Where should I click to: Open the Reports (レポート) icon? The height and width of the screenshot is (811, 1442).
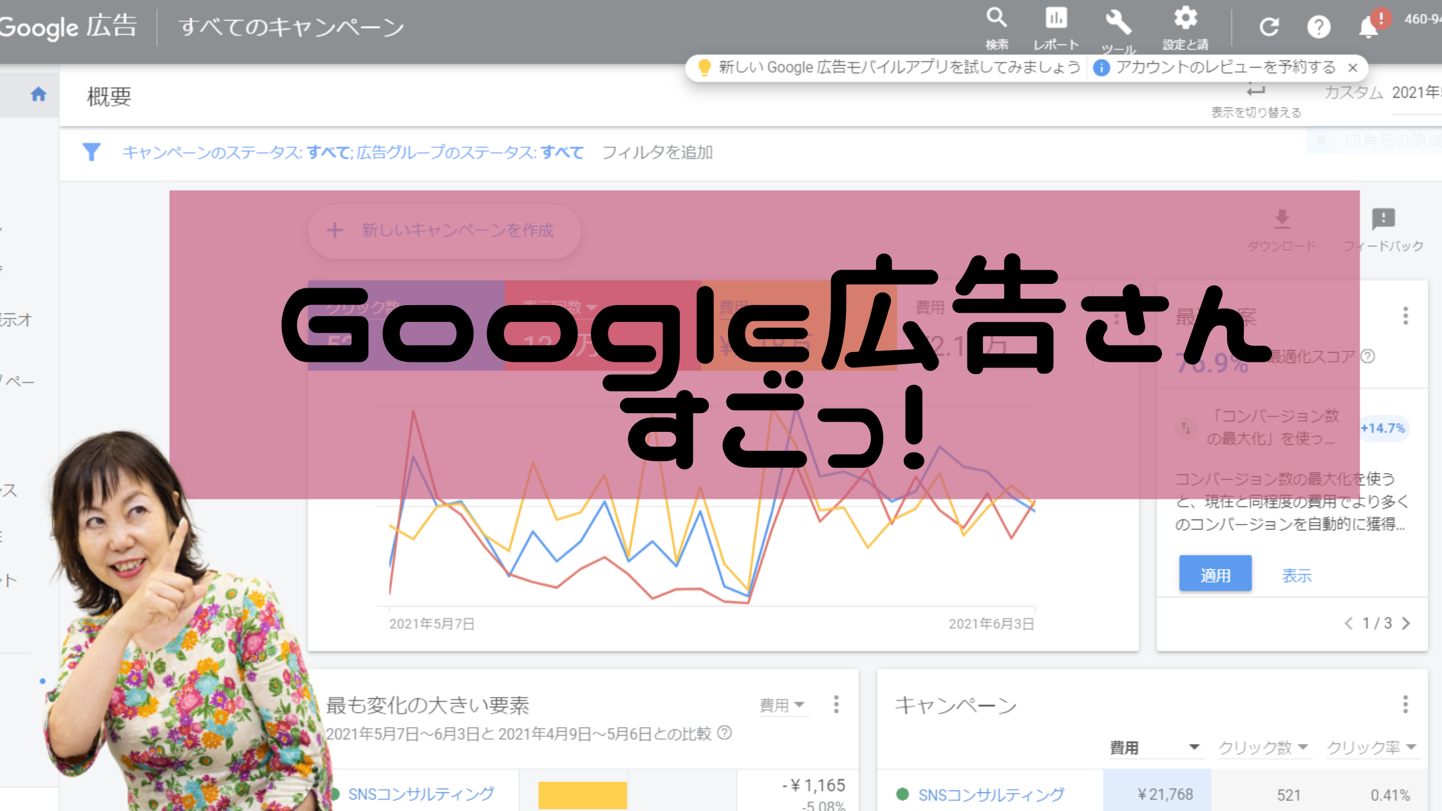[1056, 18]
